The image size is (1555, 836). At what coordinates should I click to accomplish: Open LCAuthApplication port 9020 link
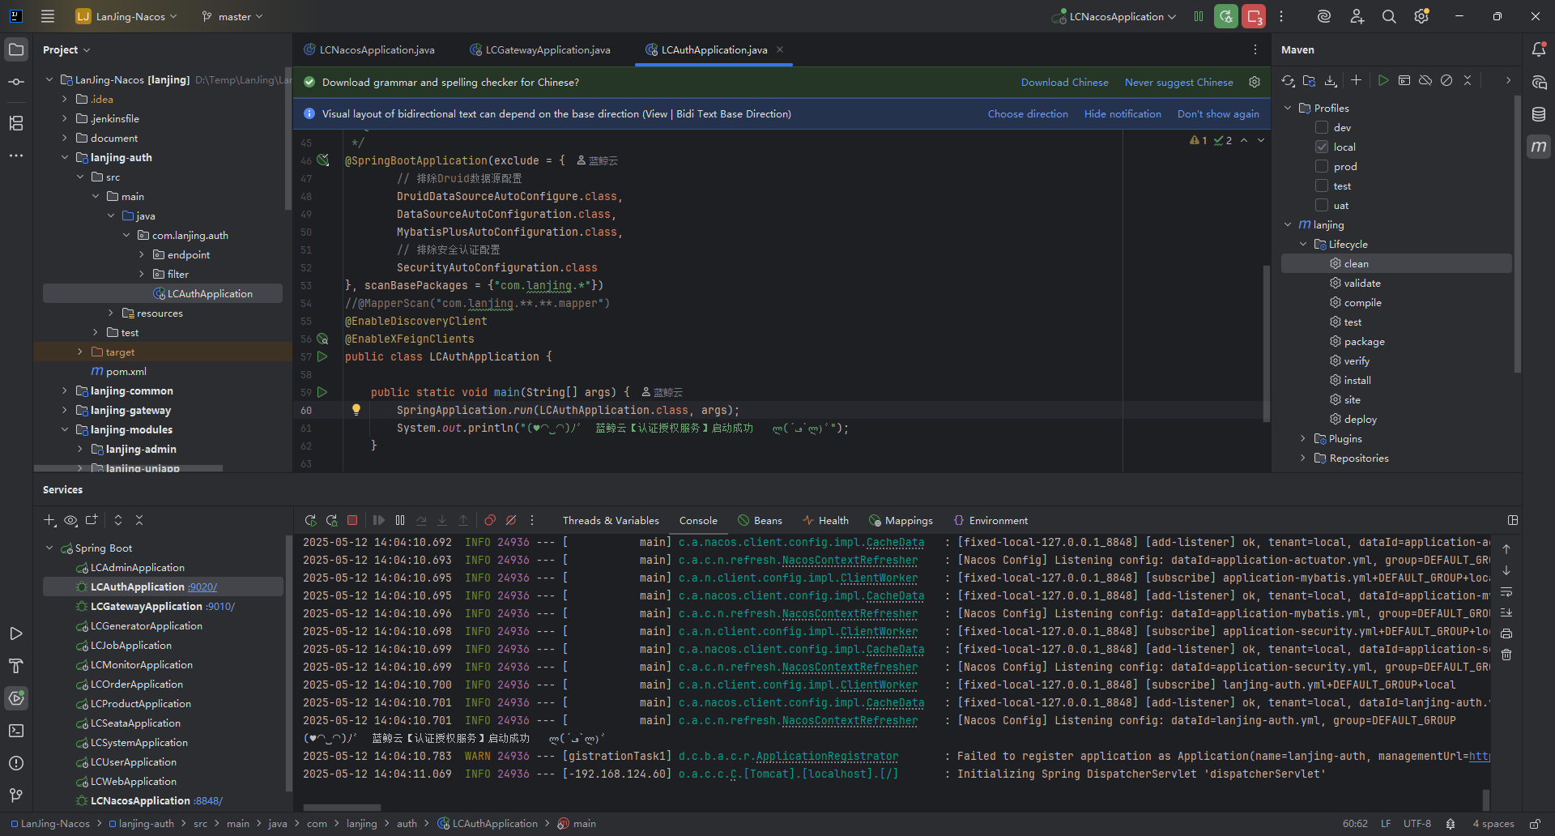[x=202, y=586]
